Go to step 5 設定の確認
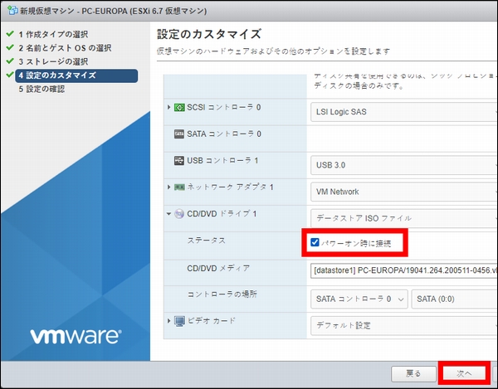The image size is (498, 389). [41, 89]
